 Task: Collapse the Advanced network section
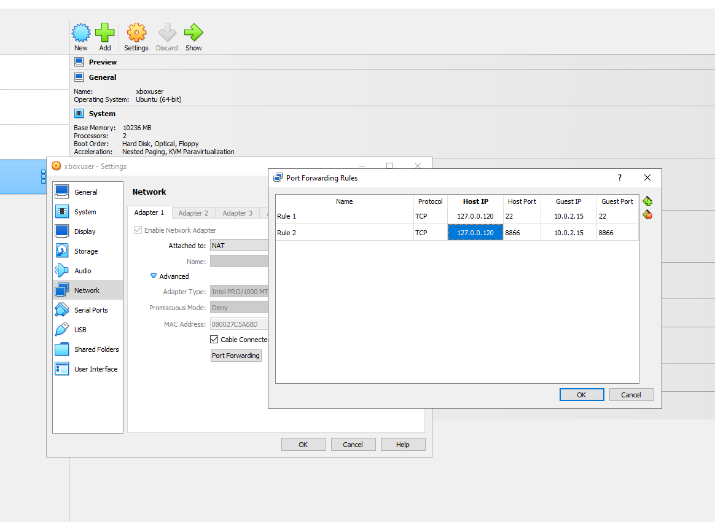[154, 276]
